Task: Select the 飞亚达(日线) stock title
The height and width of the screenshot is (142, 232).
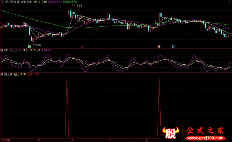Action: pos(8,2)
